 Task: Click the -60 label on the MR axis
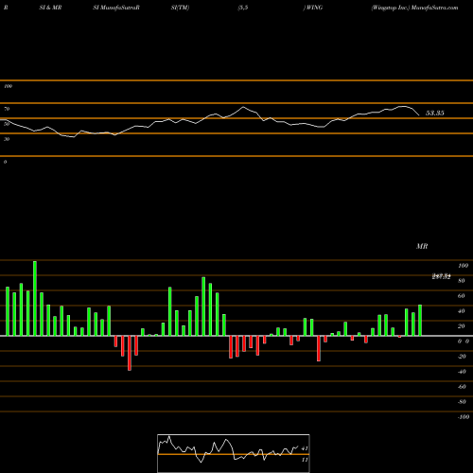[462, 387]
